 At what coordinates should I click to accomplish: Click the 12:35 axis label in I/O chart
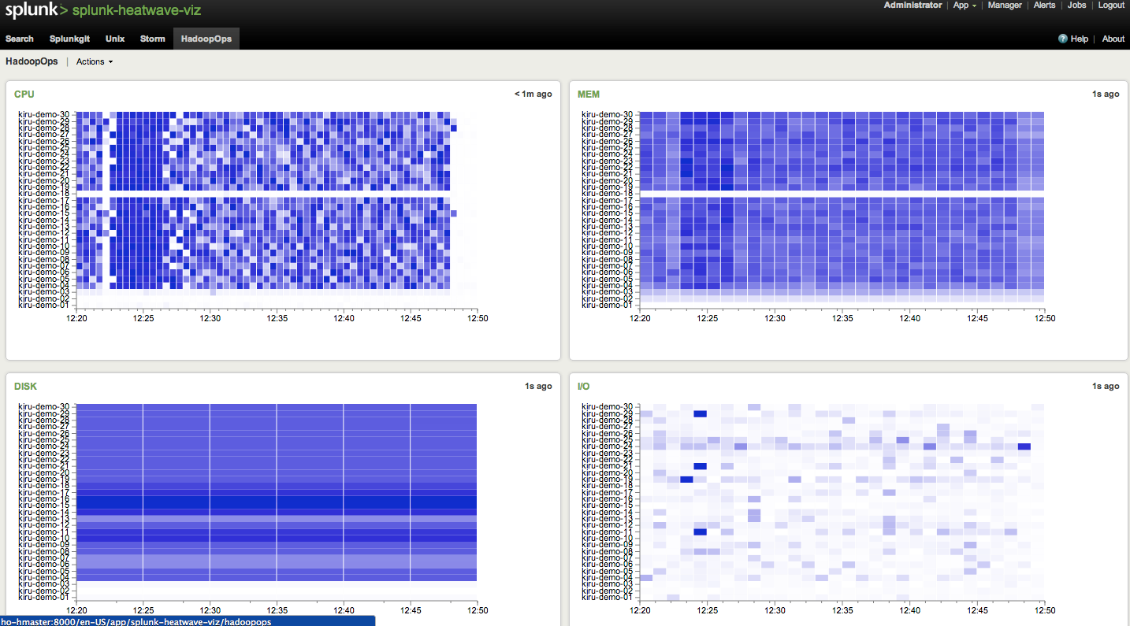(843, 610)
